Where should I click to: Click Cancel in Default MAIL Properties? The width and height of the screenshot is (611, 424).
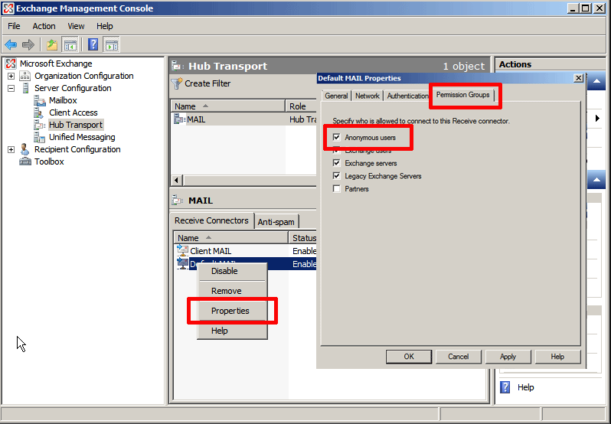pos(458,356)
